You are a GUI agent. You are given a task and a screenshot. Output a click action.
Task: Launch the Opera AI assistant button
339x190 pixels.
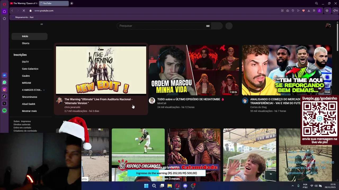pyautogui.click(x=336, y=11)
